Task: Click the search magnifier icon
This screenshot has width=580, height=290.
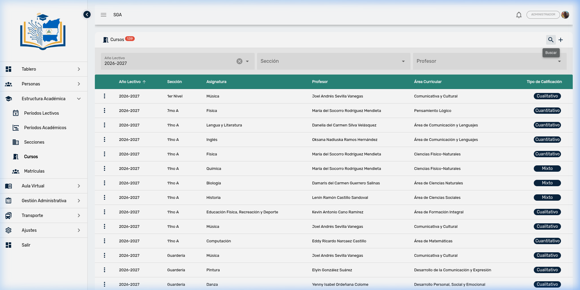Action: pos(551,40)
